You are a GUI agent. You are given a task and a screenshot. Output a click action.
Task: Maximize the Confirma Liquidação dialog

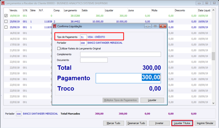(155, 26)
